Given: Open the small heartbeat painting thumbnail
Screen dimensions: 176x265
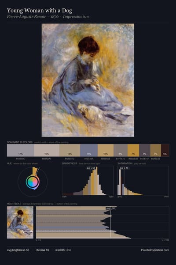Looking at the screenshot, I should tap(20, 222).
